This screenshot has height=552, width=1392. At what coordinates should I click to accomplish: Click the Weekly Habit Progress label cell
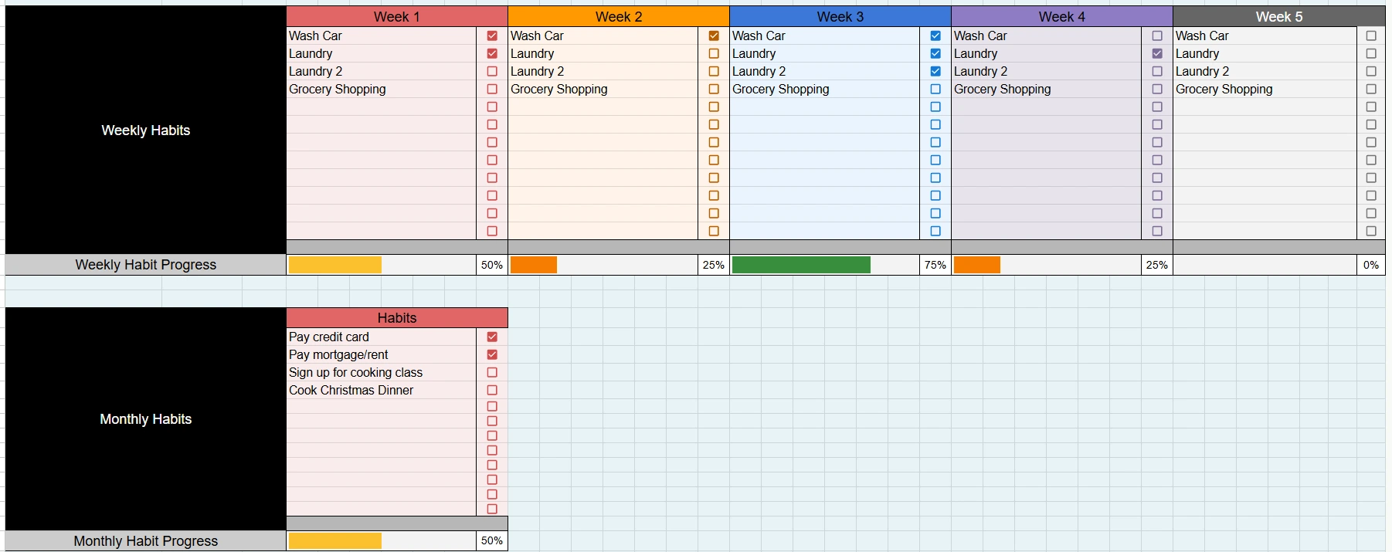tap(145, 265)
